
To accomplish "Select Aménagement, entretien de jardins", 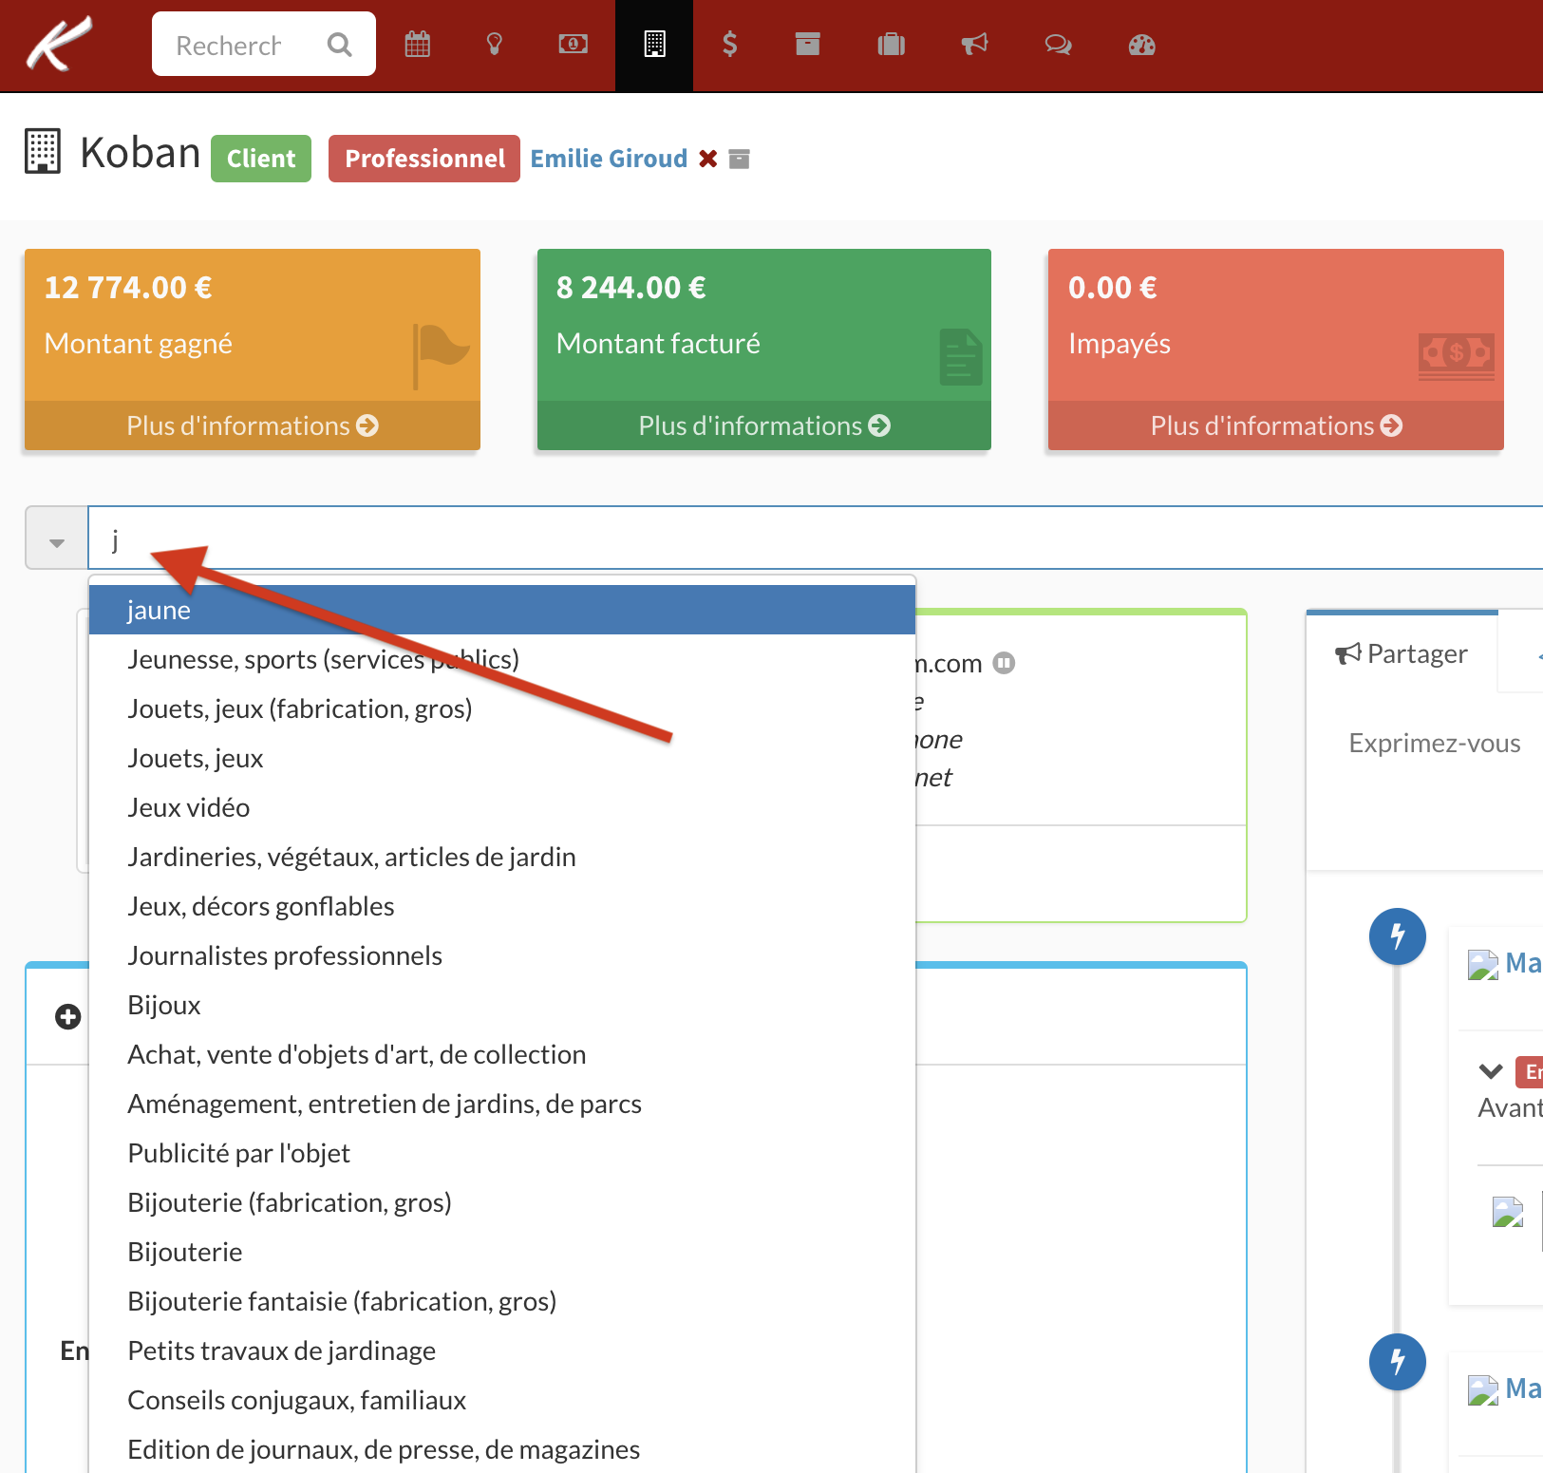I will [502, 1104].
